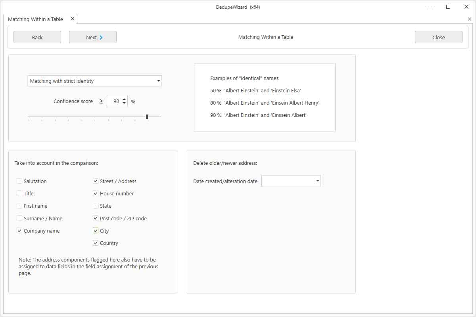Disable the Street / Address checkbox

point(95,181)
